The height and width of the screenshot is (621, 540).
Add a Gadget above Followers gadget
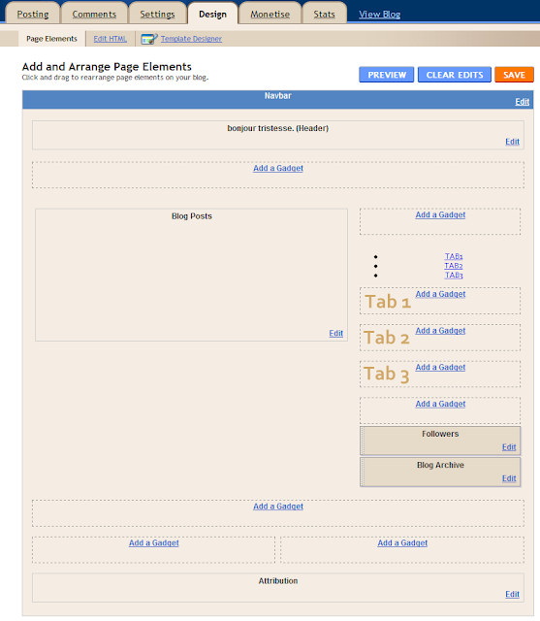(440, 404)
